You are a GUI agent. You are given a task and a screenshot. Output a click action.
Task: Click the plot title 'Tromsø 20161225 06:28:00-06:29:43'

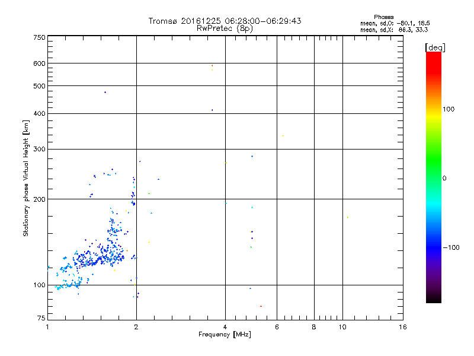(225, 21)
